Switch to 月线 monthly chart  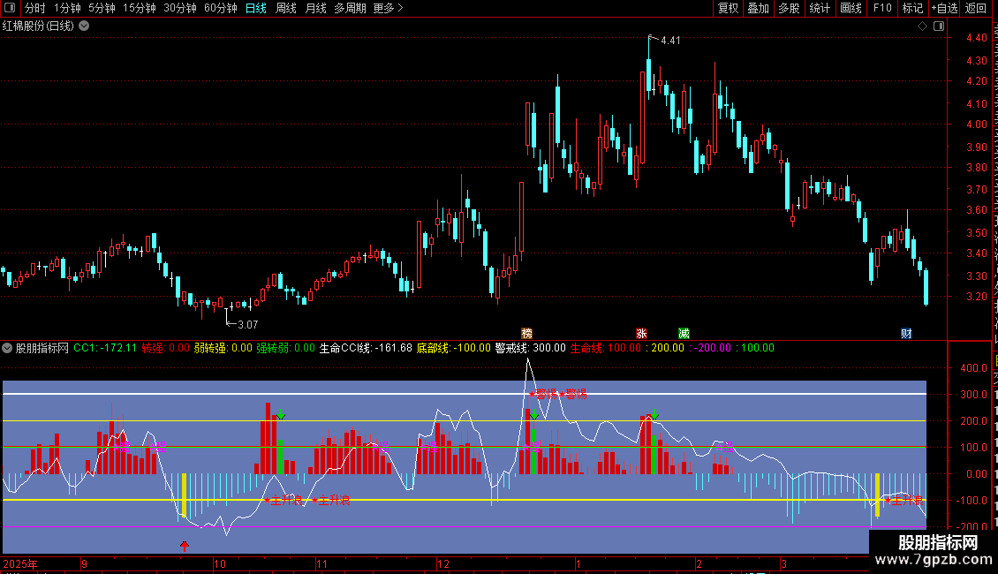click(315, 8)
